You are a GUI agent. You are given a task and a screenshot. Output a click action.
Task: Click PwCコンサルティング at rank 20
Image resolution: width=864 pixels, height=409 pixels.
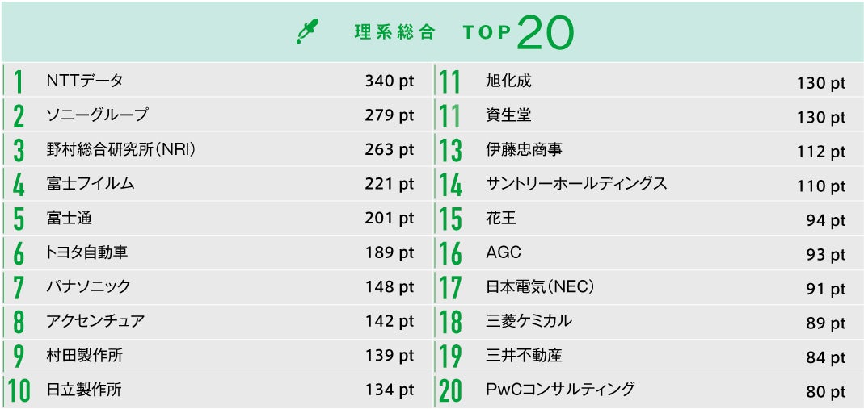pyautogui.click(x=560, y=390)
